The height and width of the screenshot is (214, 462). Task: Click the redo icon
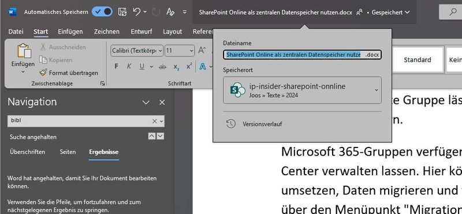tap(156, 12)
